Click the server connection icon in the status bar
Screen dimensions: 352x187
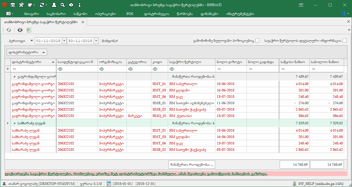tap(295, 184)
